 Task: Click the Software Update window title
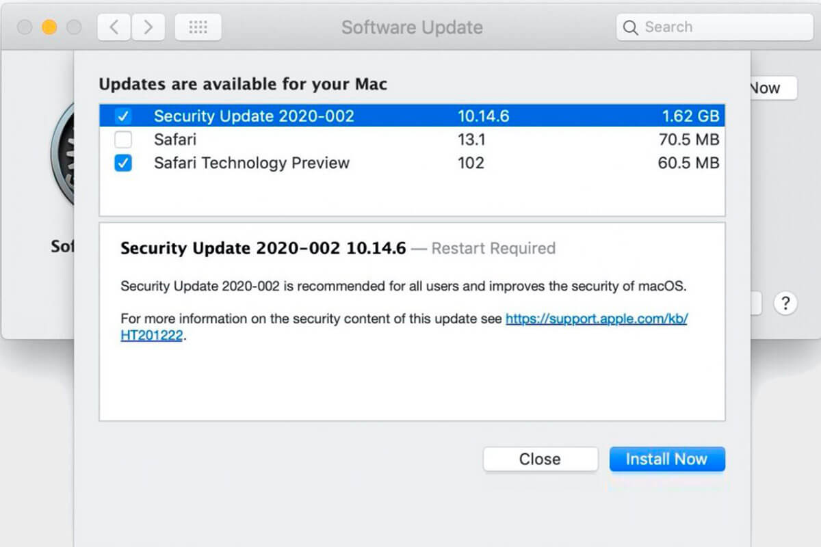coord(412,27)
